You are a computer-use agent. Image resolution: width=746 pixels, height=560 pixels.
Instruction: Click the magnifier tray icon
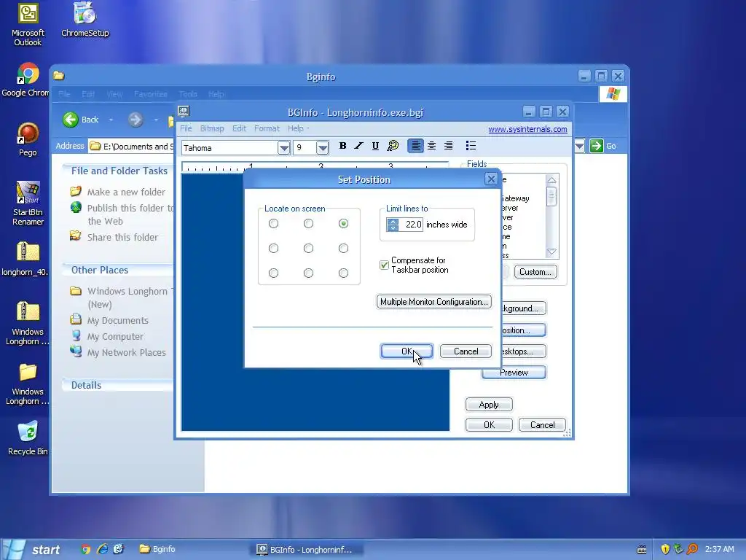coord(692,549)
